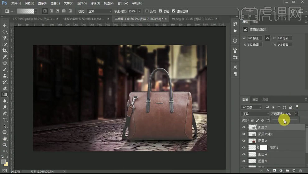Choose the Hand tool

[x=5, y=139]
